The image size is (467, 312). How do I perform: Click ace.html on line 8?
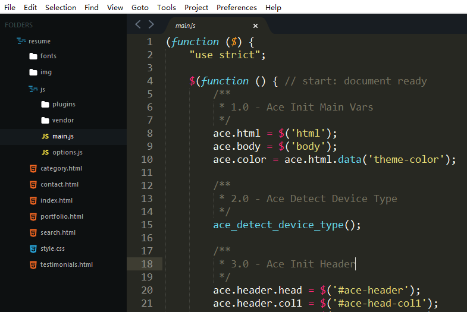click(237, 133)
